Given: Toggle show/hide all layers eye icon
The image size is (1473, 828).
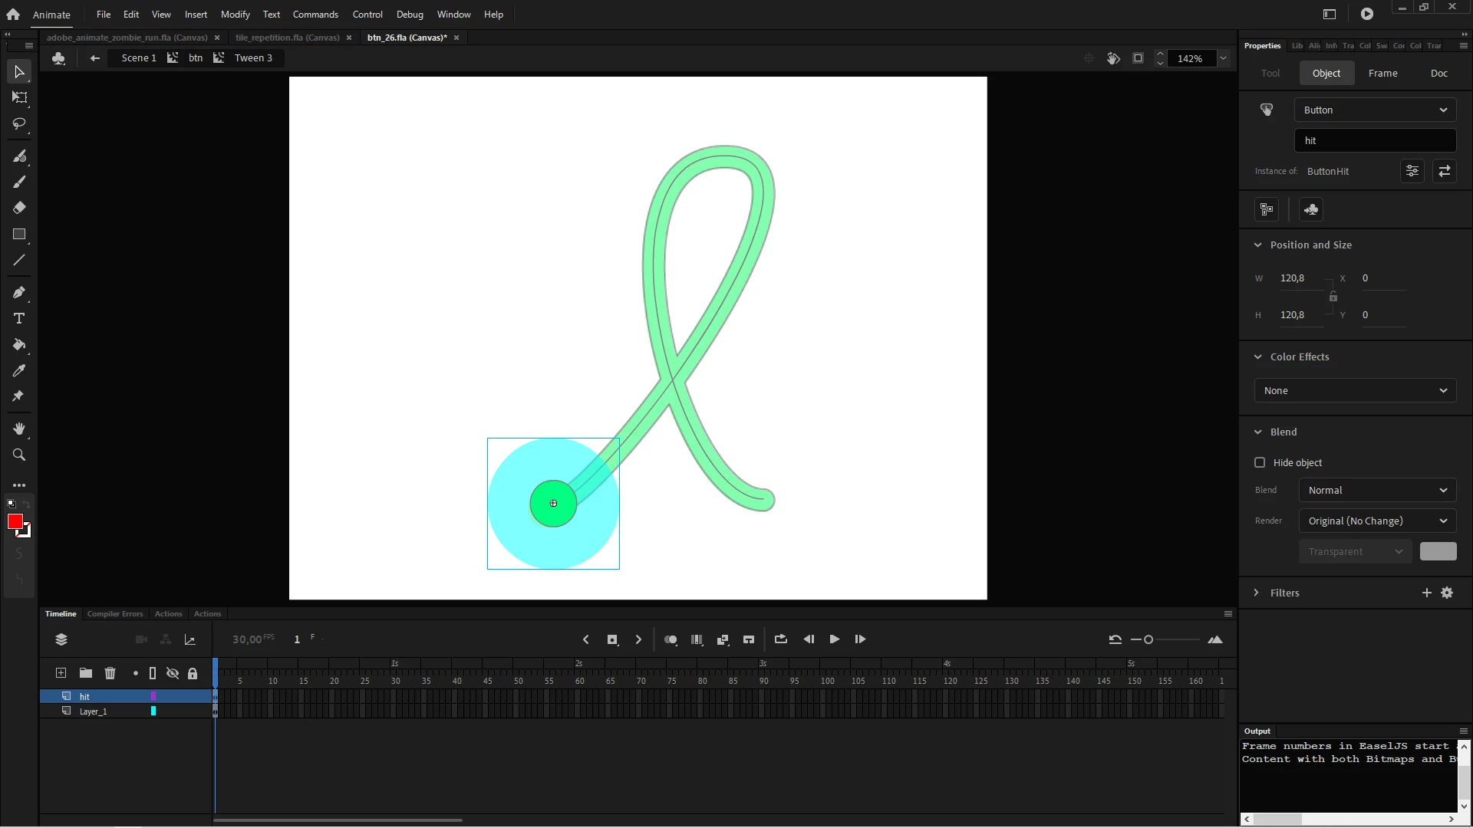Looking at the screenshot, I should tap(173, 673).
